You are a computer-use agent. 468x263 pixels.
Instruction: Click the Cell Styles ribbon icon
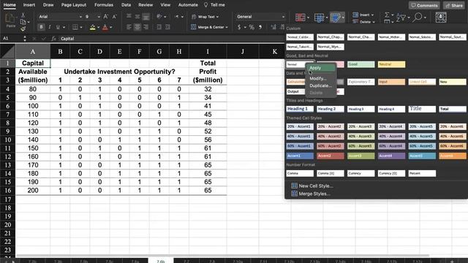[x=336, y=18]
